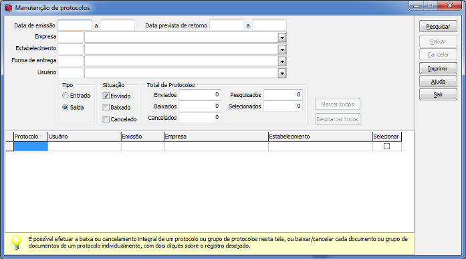The width and height of the screenshot is (466, 259).
Task: Click the Forma de entrega code field
Action: point(71,62)
